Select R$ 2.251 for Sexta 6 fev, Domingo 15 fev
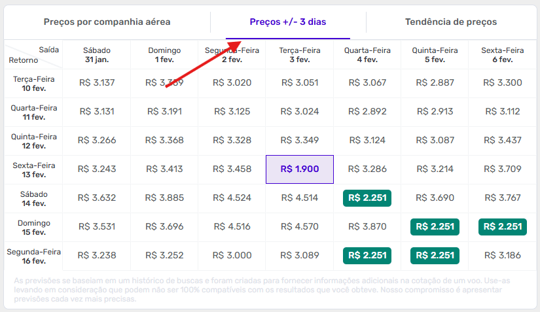This screenshot has width=540, height=312. coord(502,227)
